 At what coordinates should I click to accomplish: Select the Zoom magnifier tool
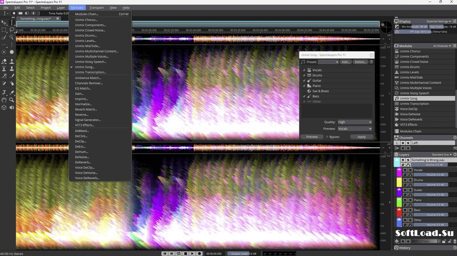point(11,100)
